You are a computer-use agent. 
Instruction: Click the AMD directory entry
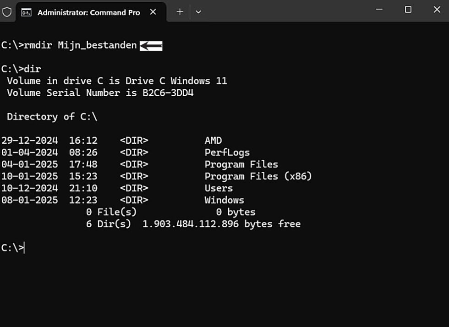[213, 140]
